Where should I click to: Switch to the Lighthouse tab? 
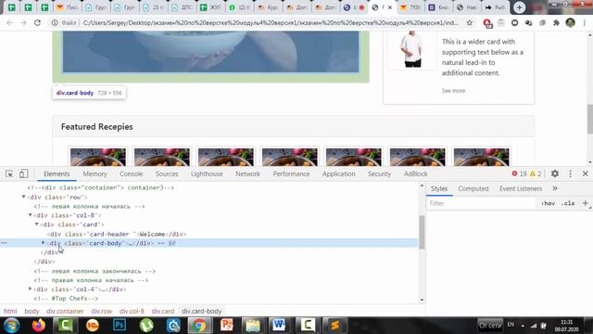click(207, 173)
